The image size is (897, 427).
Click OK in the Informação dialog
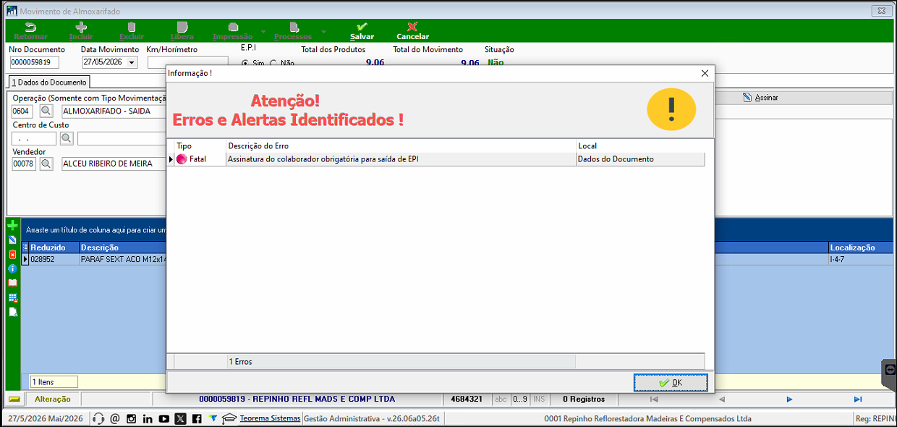coord(671,382)
